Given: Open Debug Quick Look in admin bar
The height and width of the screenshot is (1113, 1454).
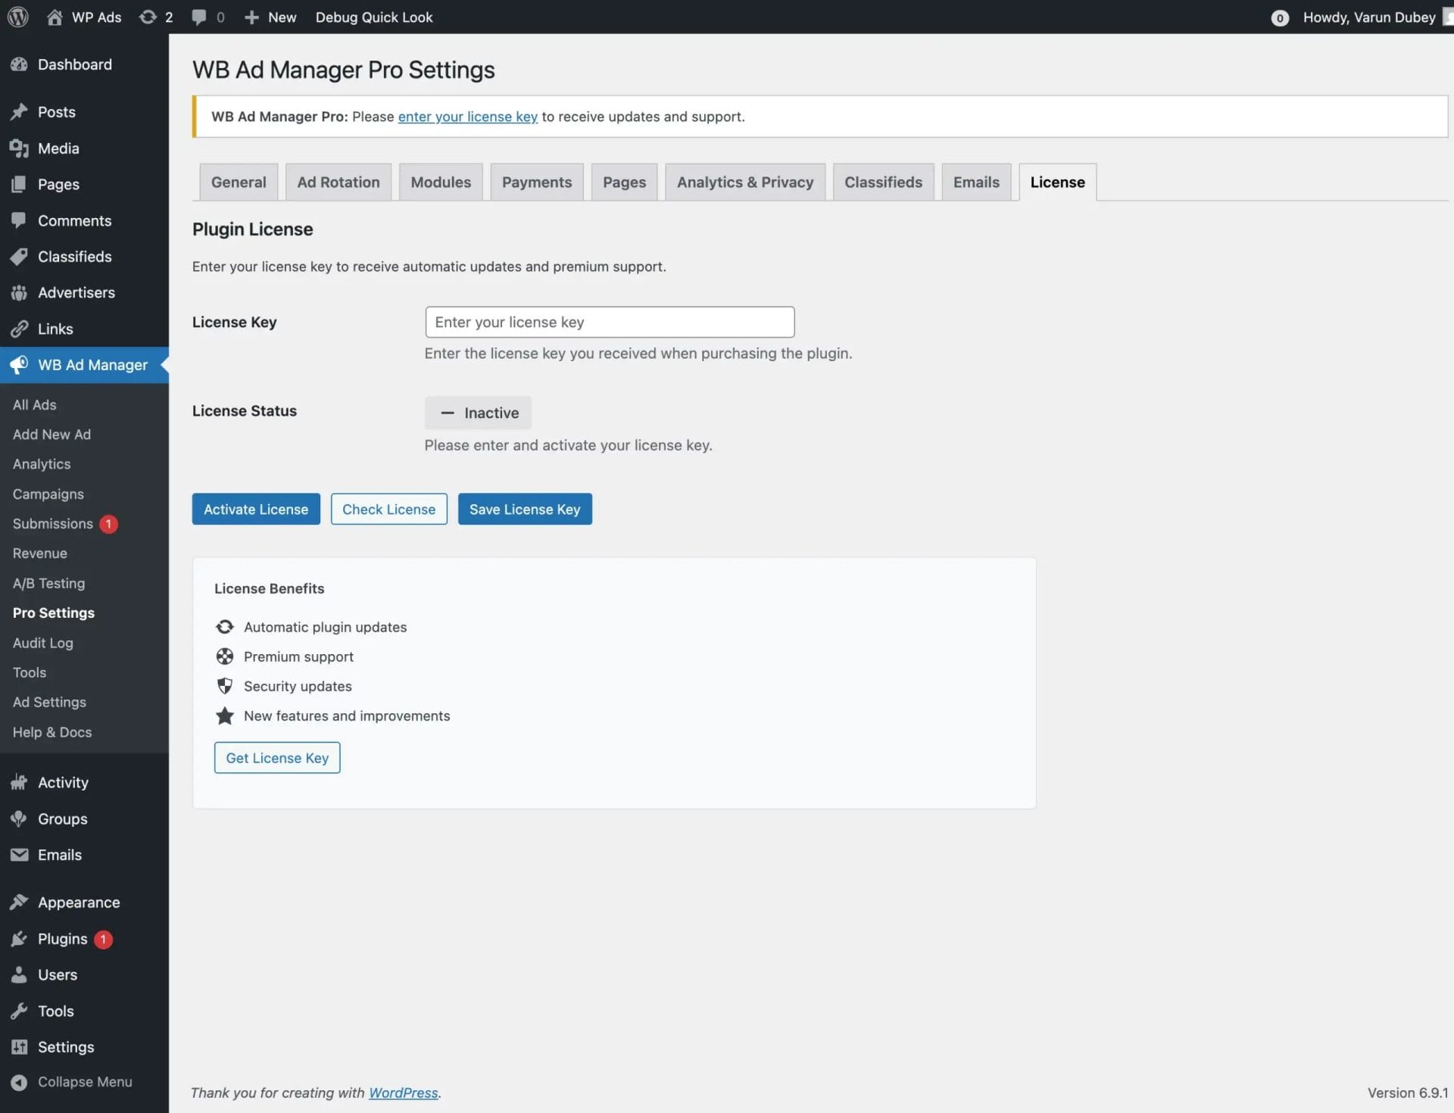Looking at the screenshot, I should click(374, 17).
